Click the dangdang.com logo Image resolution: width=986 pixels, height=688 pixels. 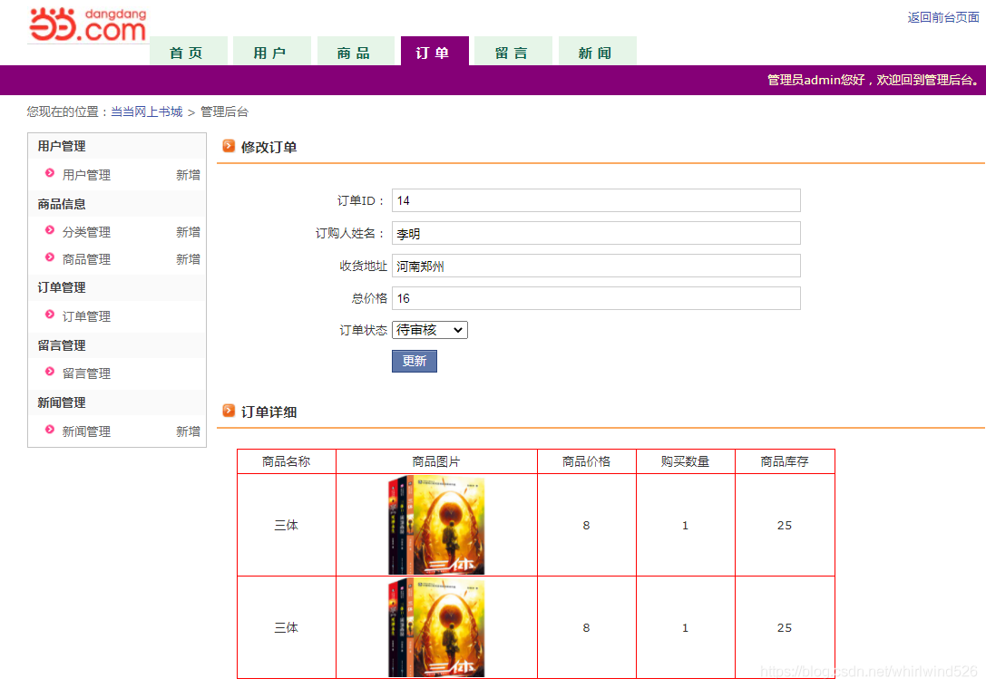point(88,25)
